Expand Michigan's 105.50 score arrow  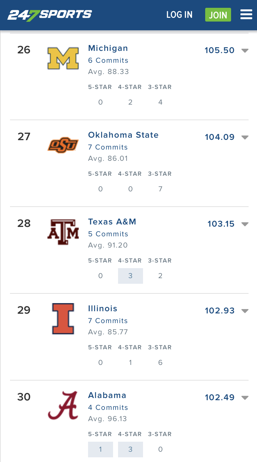(x=245, y=51)
